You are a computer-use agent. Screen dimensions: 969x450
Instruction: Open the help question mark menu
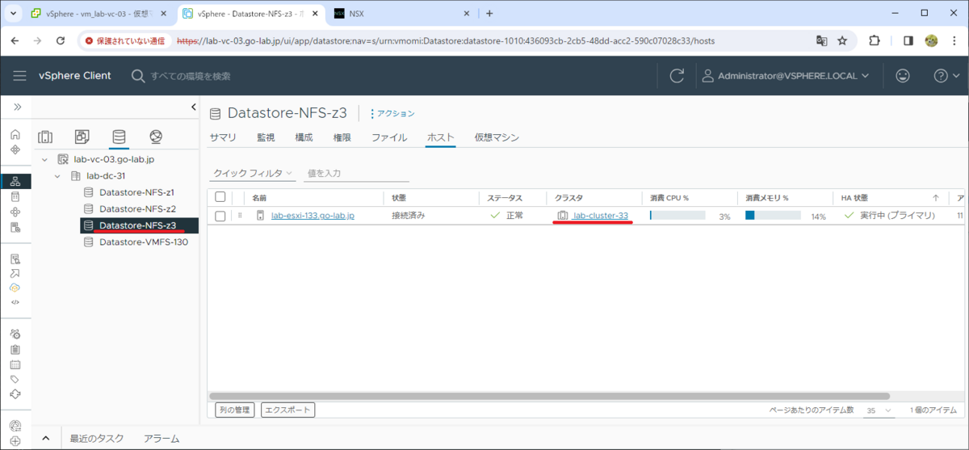point(945,76)
